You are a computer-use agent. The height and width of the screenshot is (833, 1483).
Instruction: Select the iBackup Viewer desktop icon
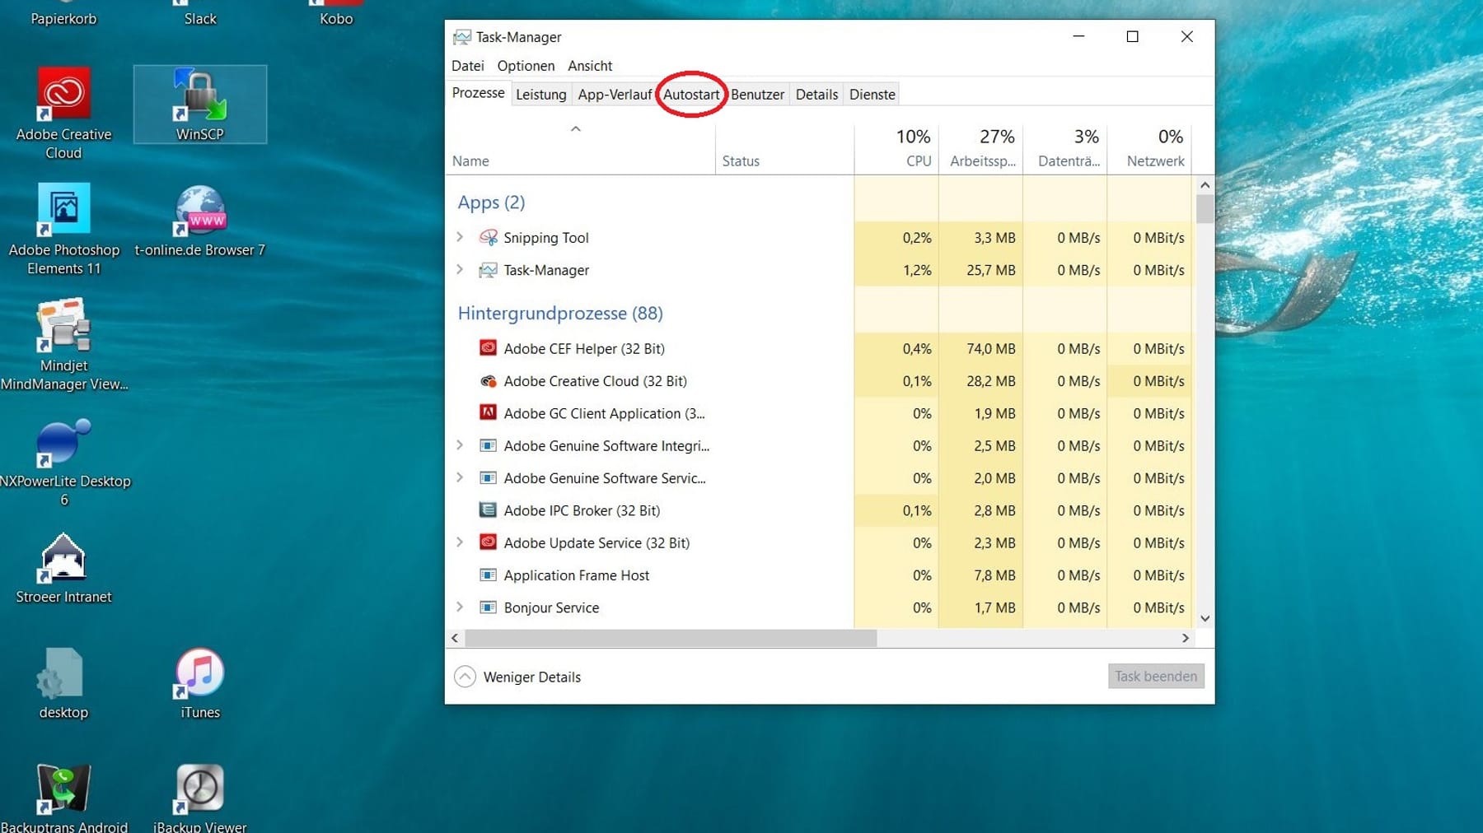[x=200, y=797]
